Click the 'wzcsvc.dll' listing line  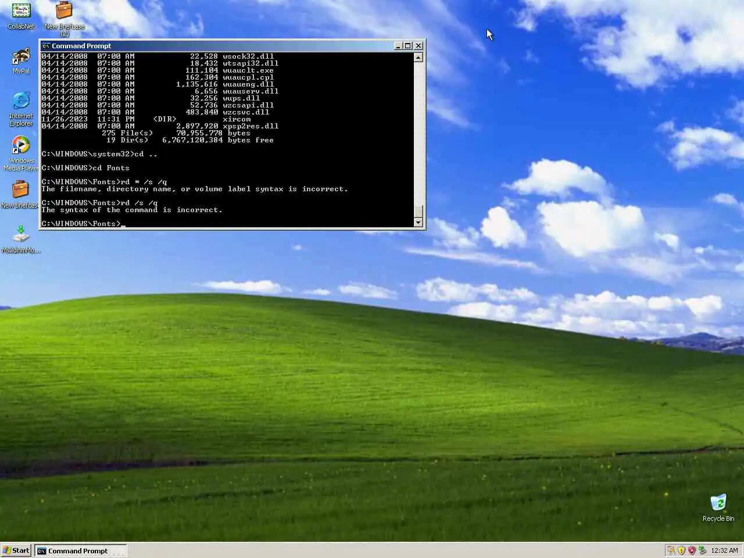[155, 112]
